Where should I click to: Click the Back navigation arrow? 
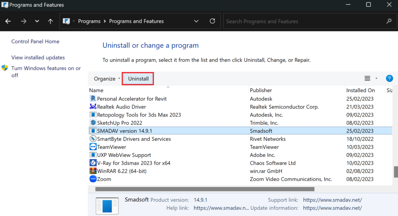pos(8,21)
